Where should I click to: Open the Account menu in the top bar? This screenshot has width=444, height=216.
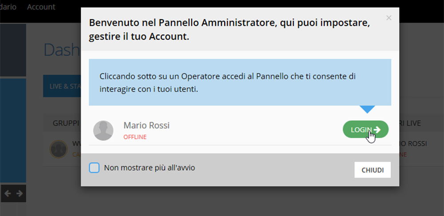pos(41,7)
